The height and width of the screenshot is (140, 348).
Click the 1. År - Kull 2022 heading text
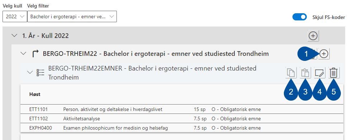pyautogui.click(x=45, y=36)
